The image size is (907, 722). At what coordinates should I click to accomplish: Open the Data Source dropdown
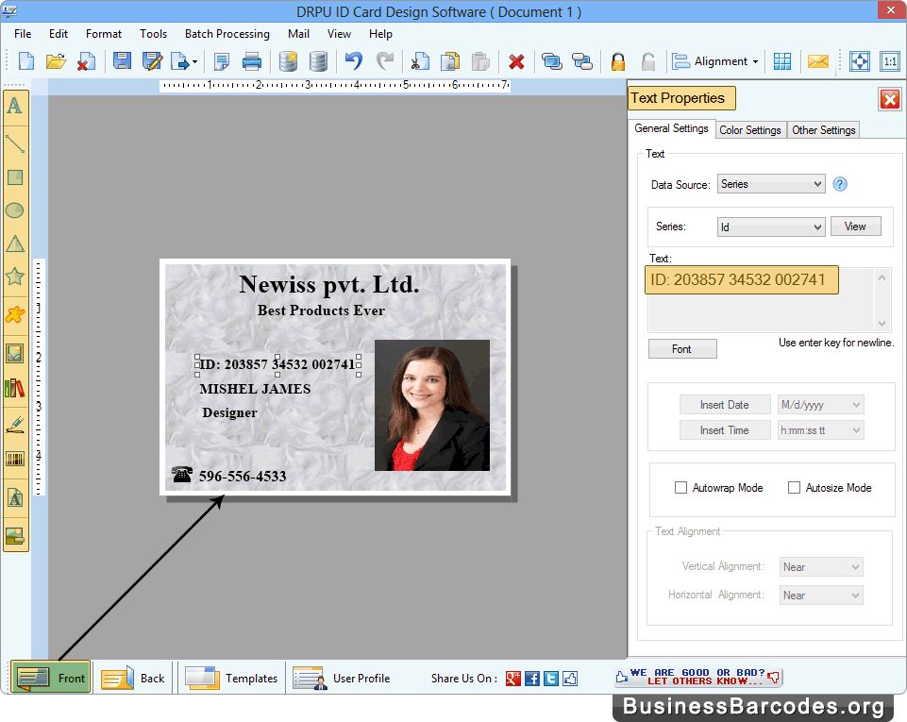coord(771,184)
